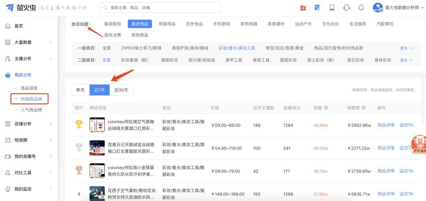Select the 昨天 time range
This screenshot has width=426, height=201.
pos(80,90)
